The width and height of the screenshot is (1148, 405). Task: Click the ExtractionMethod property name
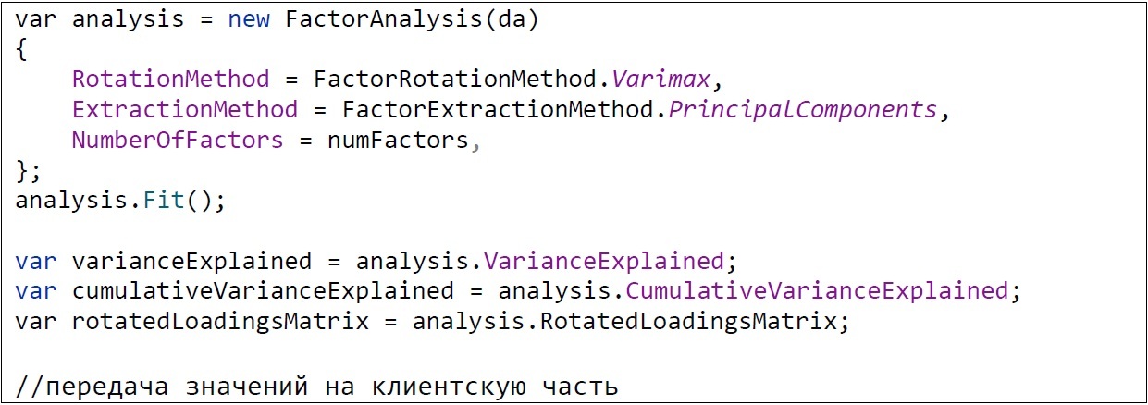(x=185, y=110)
